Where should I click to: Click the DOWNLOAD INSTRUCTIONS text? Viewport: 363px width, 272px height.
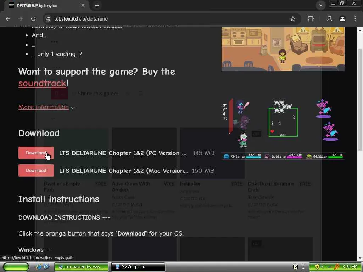coord(65,218)
